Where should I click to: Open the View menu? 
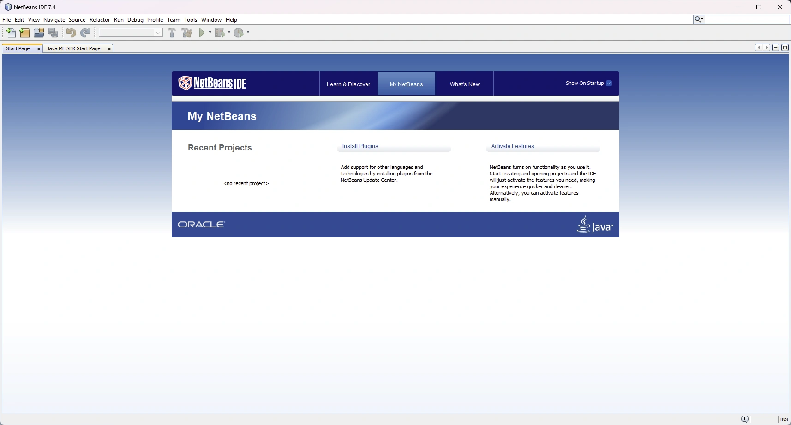[34, 20]
